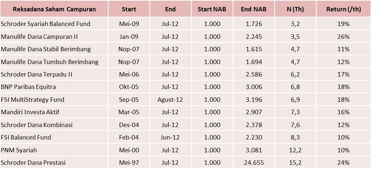The height and width of the screenshot is (171, 371).
Task: Select the Start column header
Action: 129,9
